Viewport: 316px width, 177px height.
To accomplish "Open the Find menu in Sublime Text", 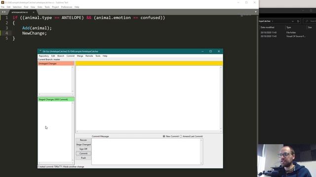I will pos(26,7).
